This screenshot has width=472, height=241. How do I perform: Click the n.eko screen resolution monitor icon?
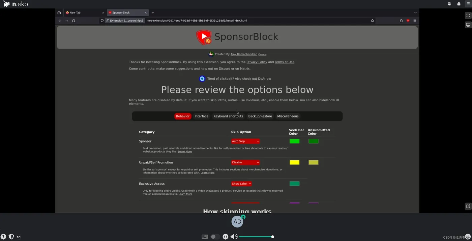468,25
